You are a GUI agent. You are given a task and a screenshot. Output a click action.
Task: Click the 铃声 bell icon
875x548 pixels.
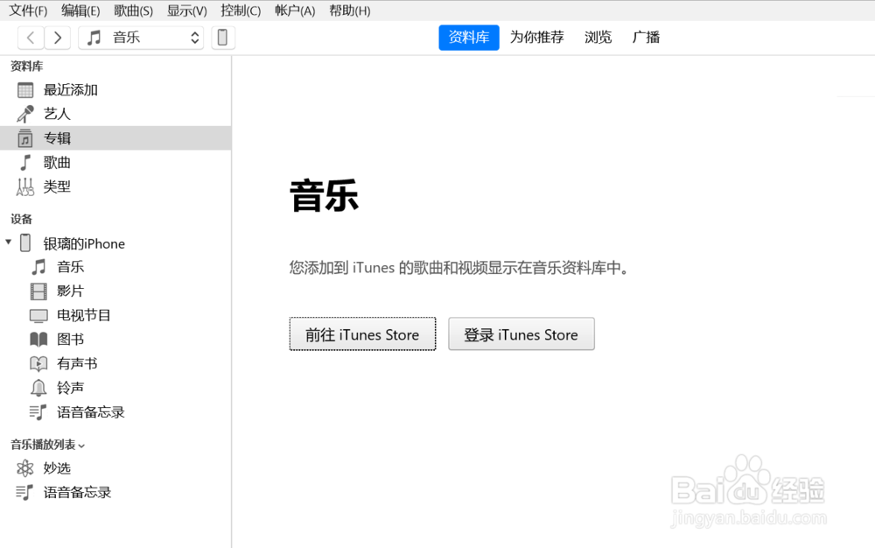click(x=38, y=388)
